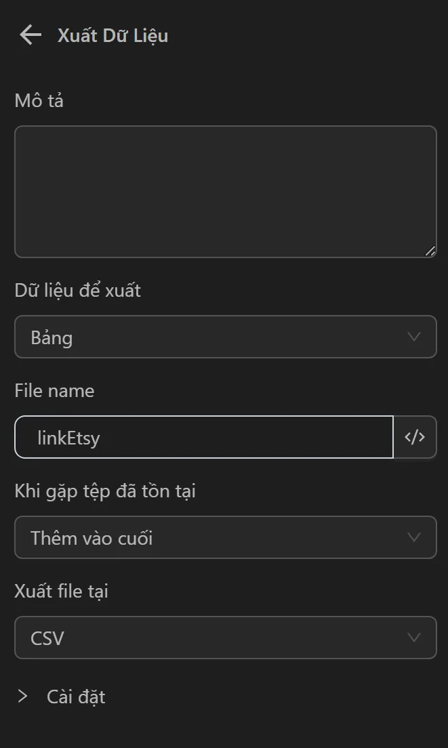Click the code expression icon beside File name
448x748 pixels.
click(x=415, y=437)
